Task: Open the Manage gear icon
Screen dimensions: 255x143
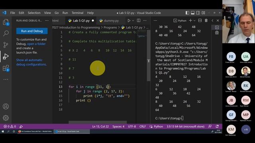Action: [x=6, y=118]
